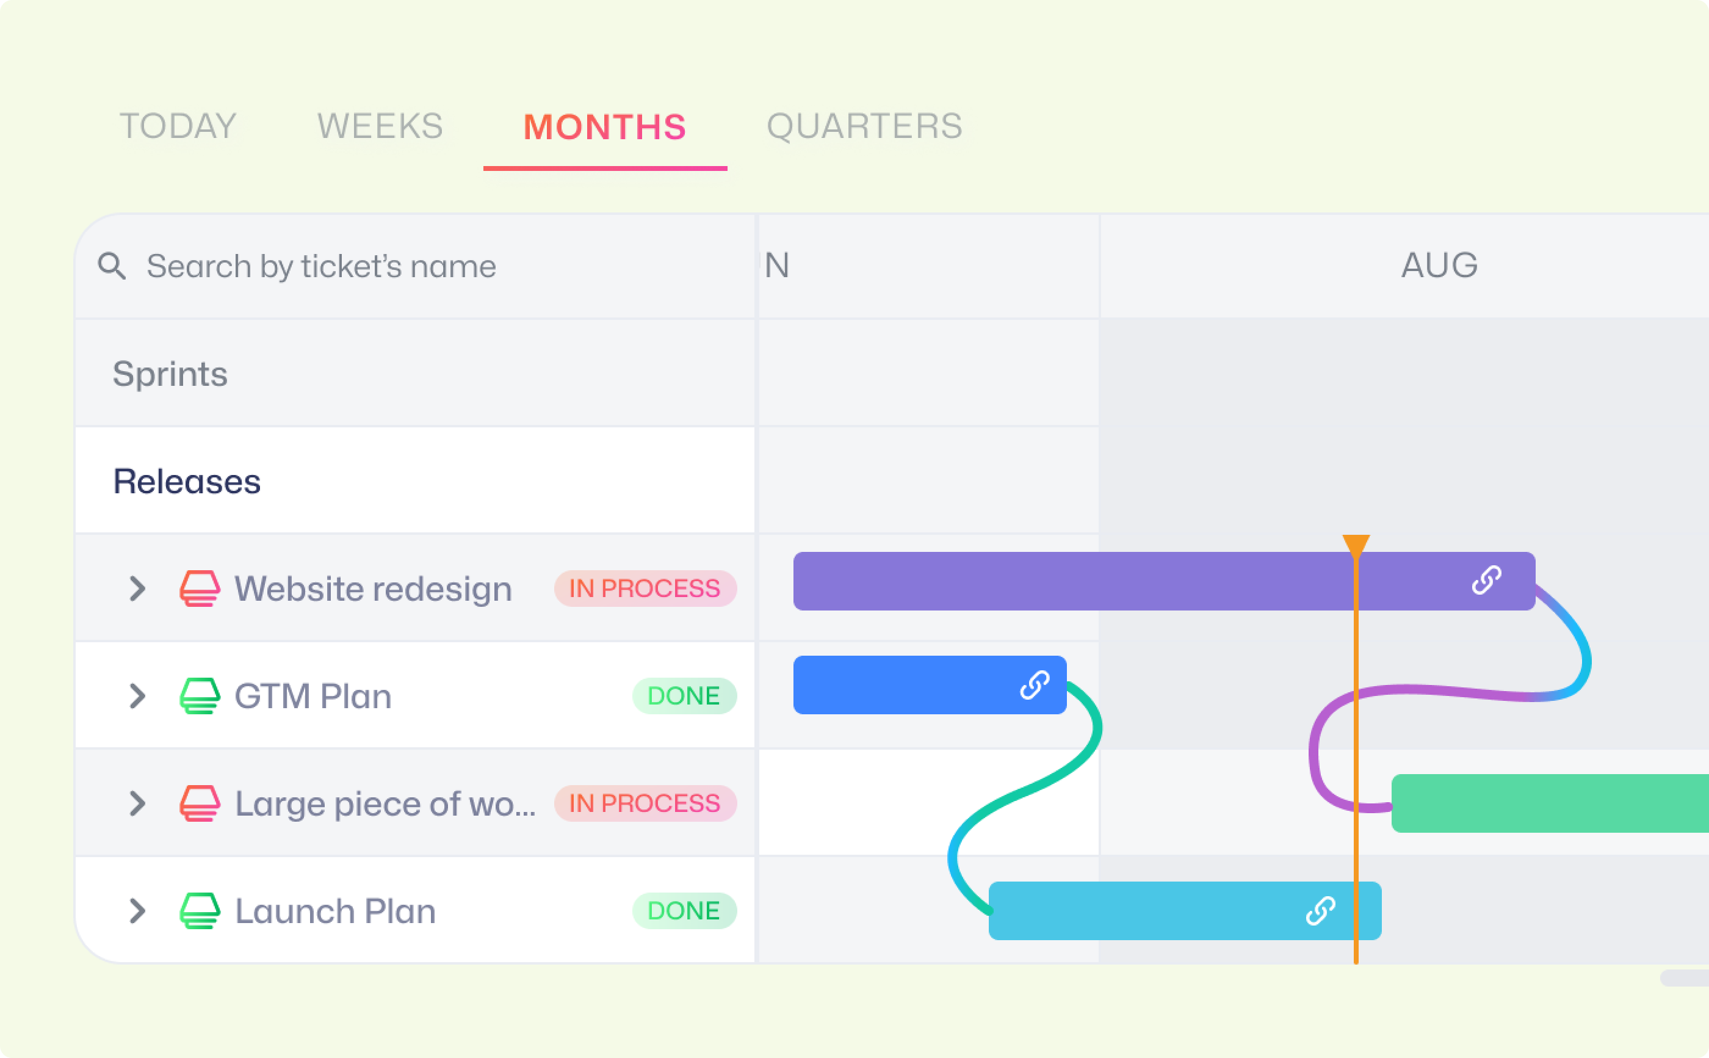Expand the Website redesign row
Image resolution: width=1709 pixels, height=1058 pixels.
coord(138,589)
